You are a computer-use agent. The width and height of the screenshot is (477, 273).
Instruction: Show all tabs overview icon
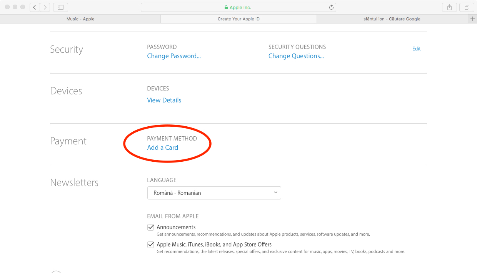click(x=467, y=7)
